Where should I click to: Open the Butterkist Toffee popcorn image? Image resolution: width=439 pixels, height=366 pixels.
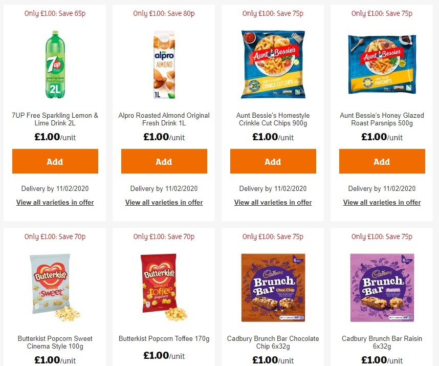(164, 288)
